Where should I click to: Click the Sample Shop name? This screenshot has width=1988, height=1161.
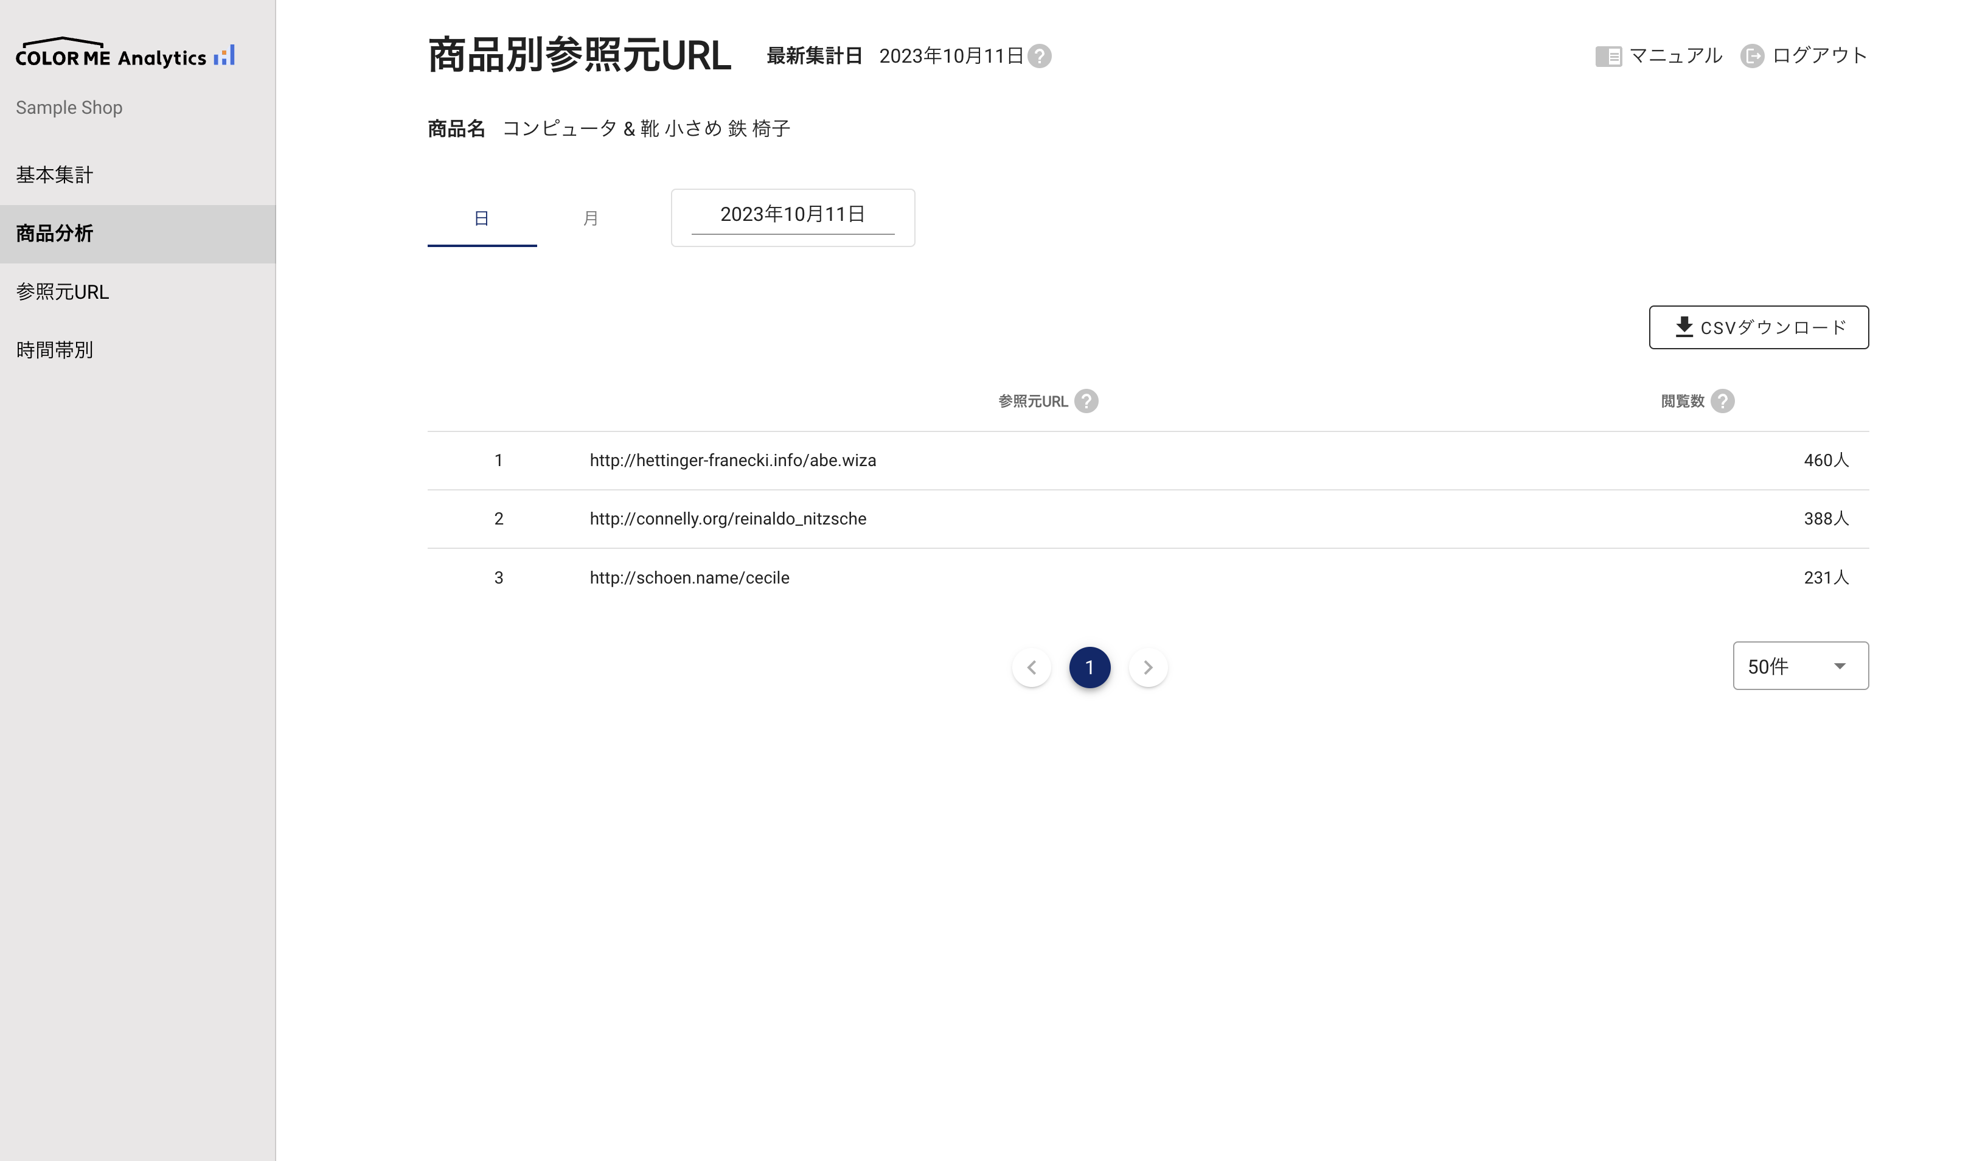click(69, 107)
